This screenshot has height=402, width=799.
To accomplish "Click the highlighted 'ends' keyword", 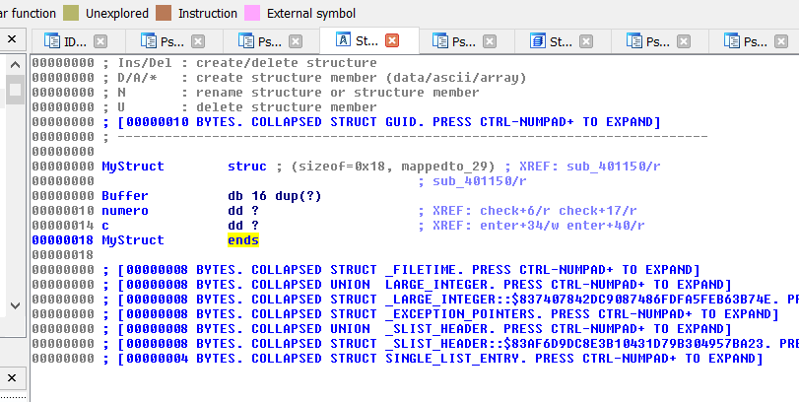I will pyautogui.click(x=243, y=240).
